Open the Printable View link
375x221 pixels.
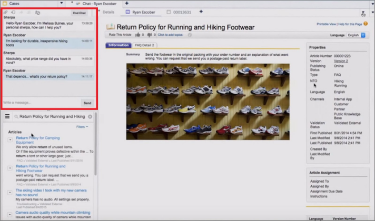(326, 24)
